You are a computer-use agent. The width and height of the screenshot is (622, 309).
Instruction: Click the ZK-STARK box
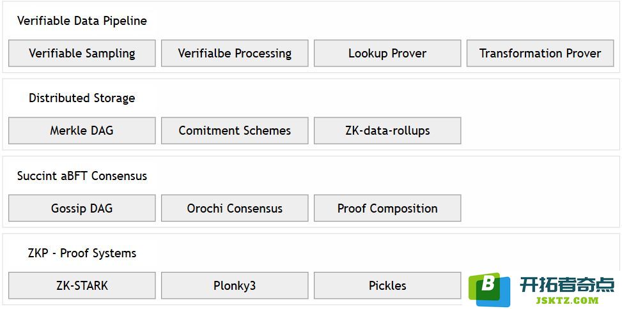[82, 285]
